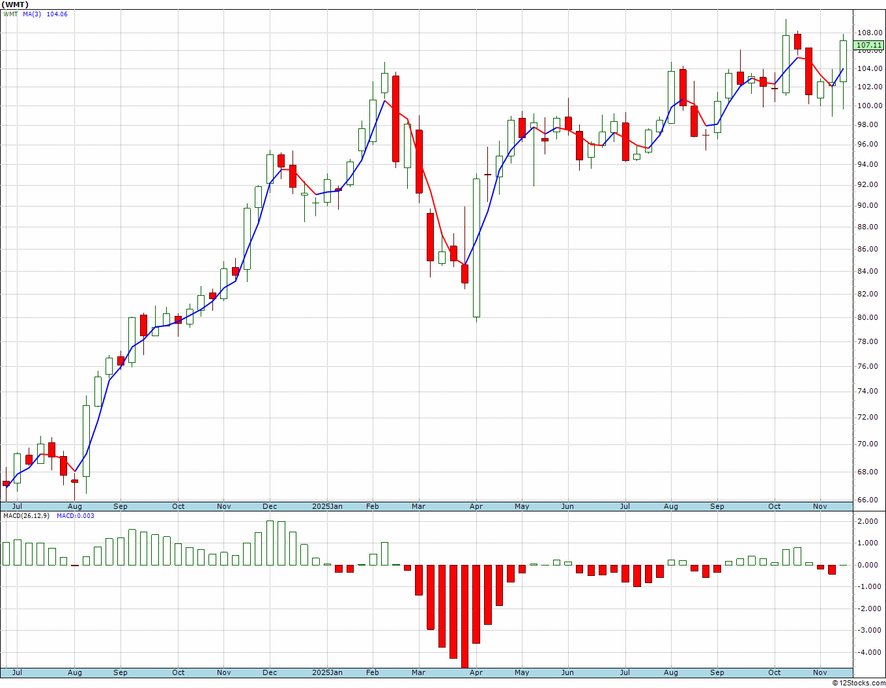Select Apr on the price chart's date axis
Viewport: 886px width, 688px height.
(476, 506)
